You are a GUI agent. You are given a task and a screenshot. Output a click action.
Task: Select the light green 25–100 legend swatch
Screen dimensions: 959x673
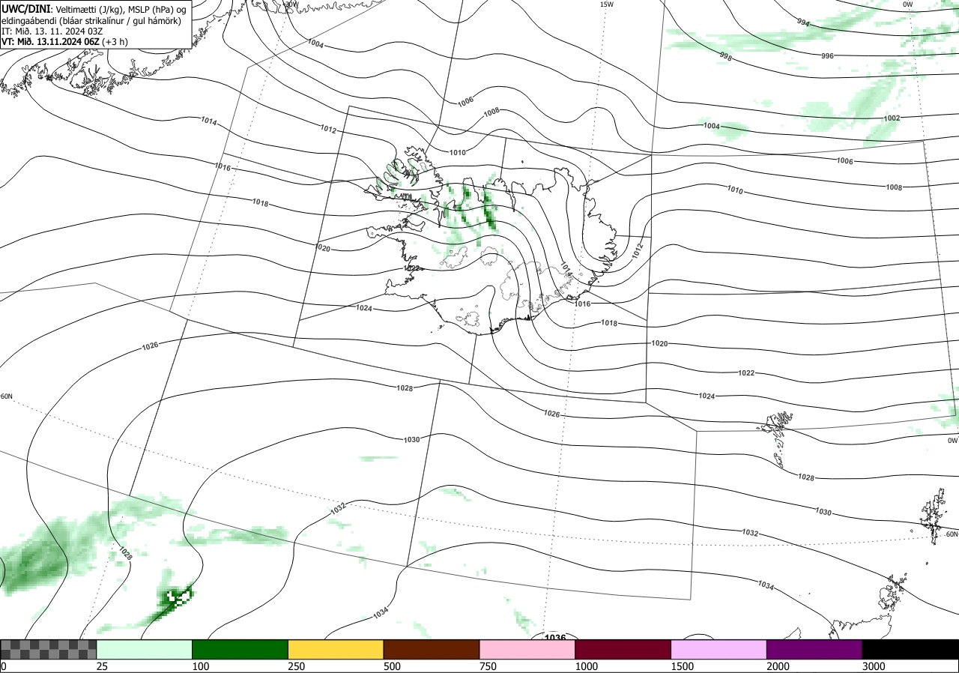coord(145,649)
